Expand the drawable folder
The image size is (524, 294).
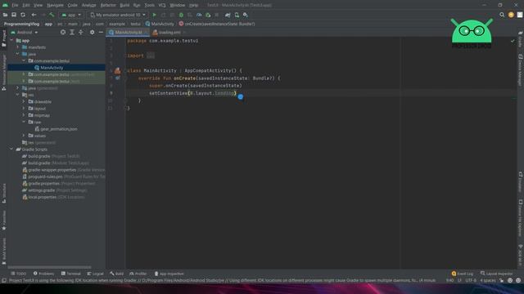[x=24, y=101]
